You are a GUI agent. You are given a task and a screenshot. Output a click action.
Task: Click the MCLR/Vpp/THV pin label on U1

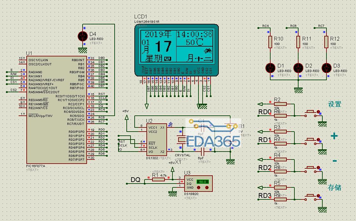pyautogui.click(x=40, y=116)
